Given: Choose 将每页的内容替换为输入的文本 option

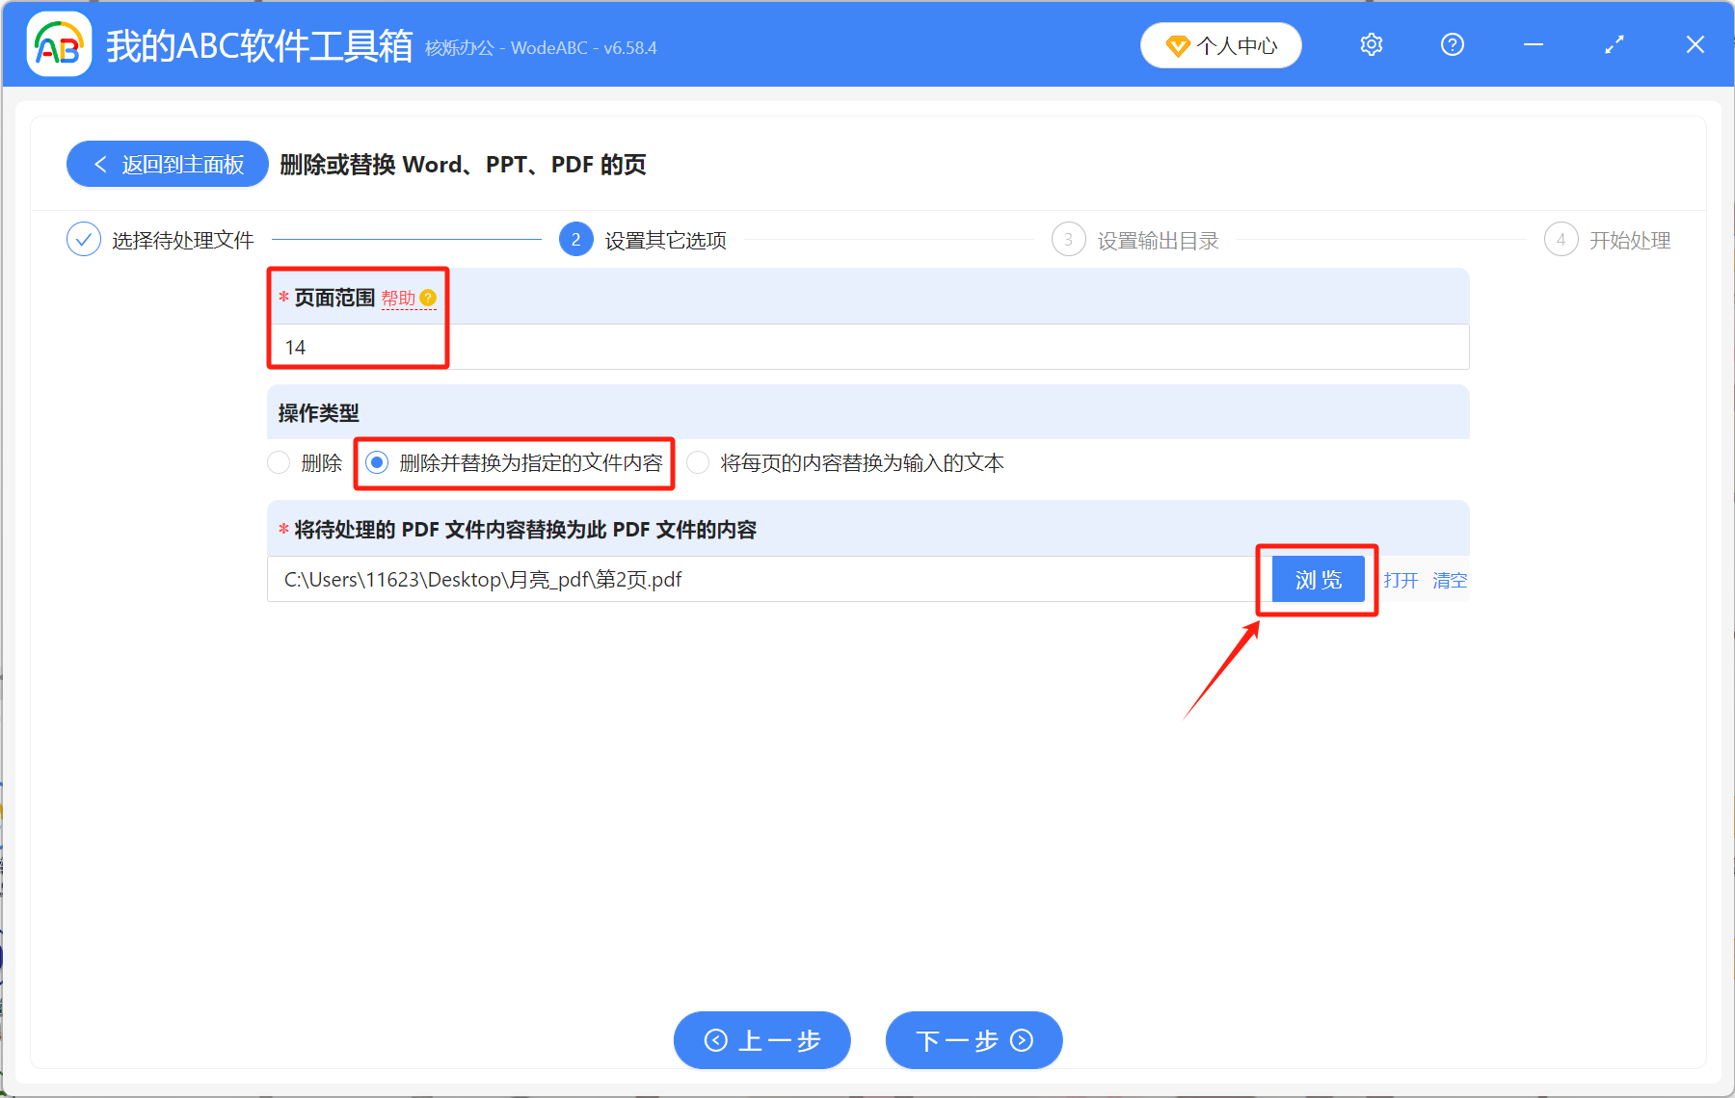Looking at the screenshot, I should [x=696, y=463].
